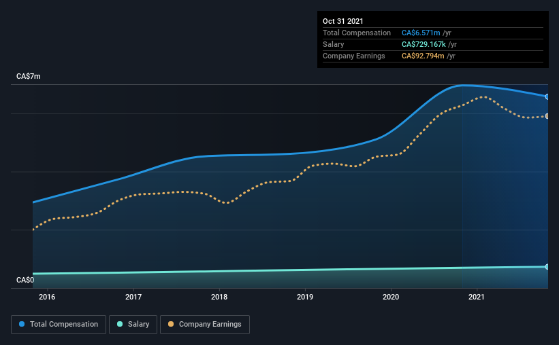Select the 2021 axis label
Screen dimensions: 559x345
click(x=477, y=297)
